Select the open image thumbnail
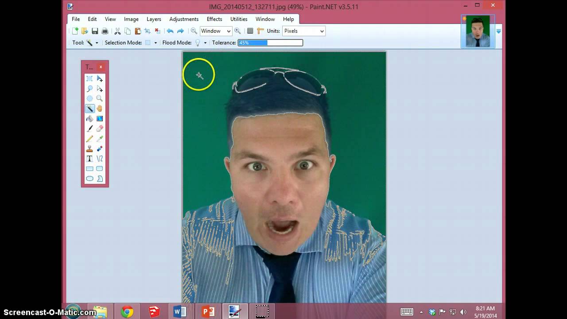Screen dimensions: 567x319 (x=478, y=31)
